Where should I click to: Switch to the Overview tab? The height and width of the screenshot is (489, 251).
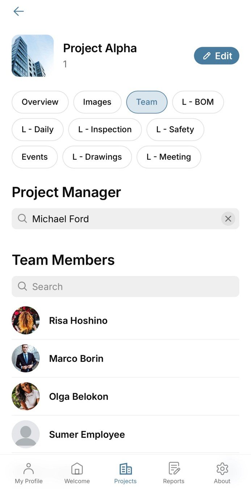[40, 102]
